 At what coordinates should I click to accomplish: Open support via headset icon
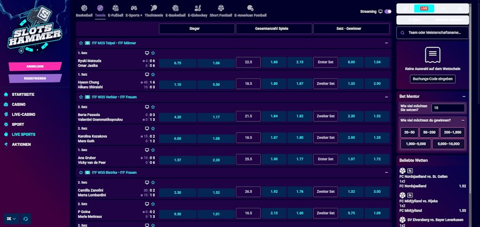click(x=26, y=219)
